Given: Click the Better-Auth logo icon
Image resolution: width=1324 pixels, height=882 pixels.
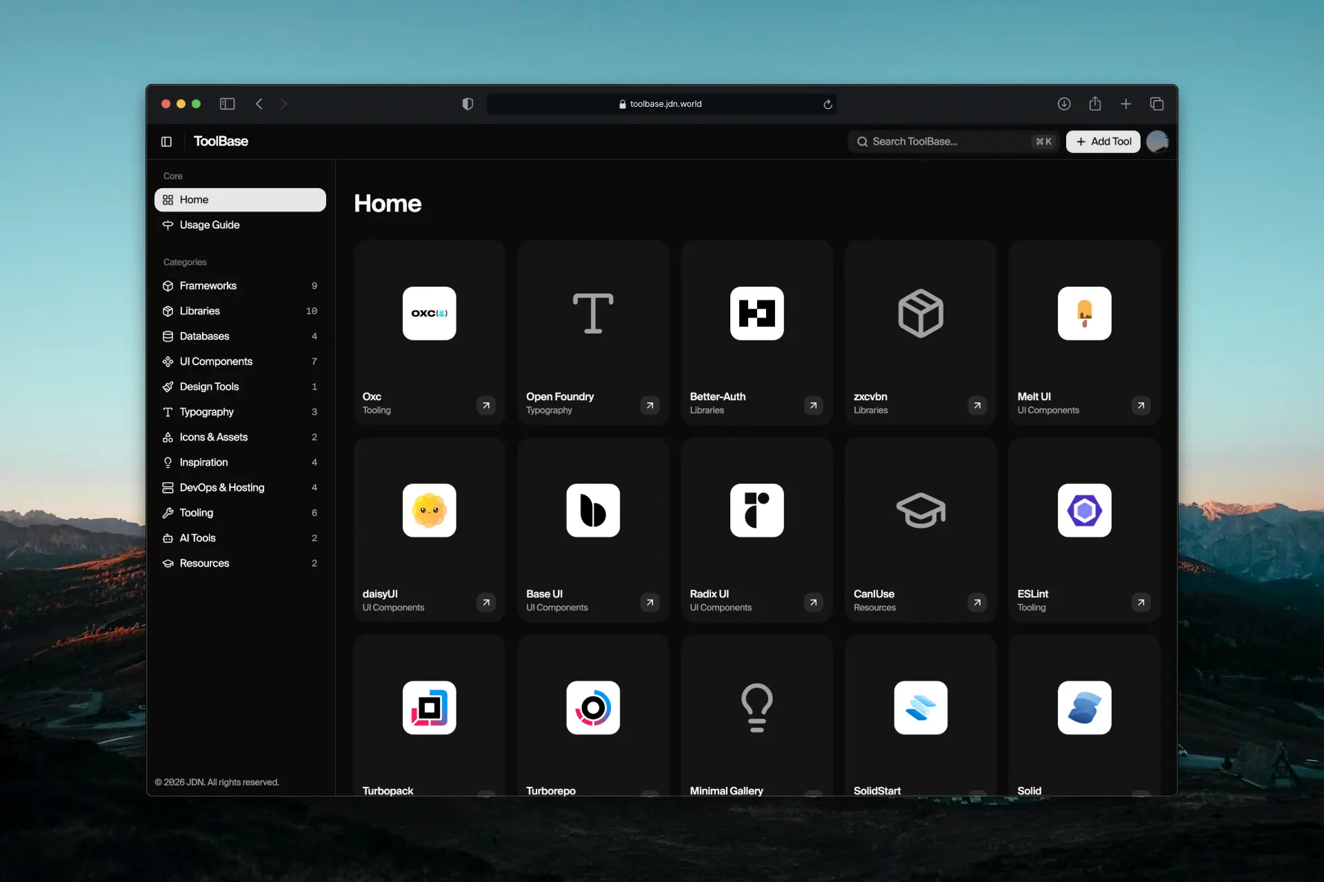Looking at the screenshot, I should 756,314.
